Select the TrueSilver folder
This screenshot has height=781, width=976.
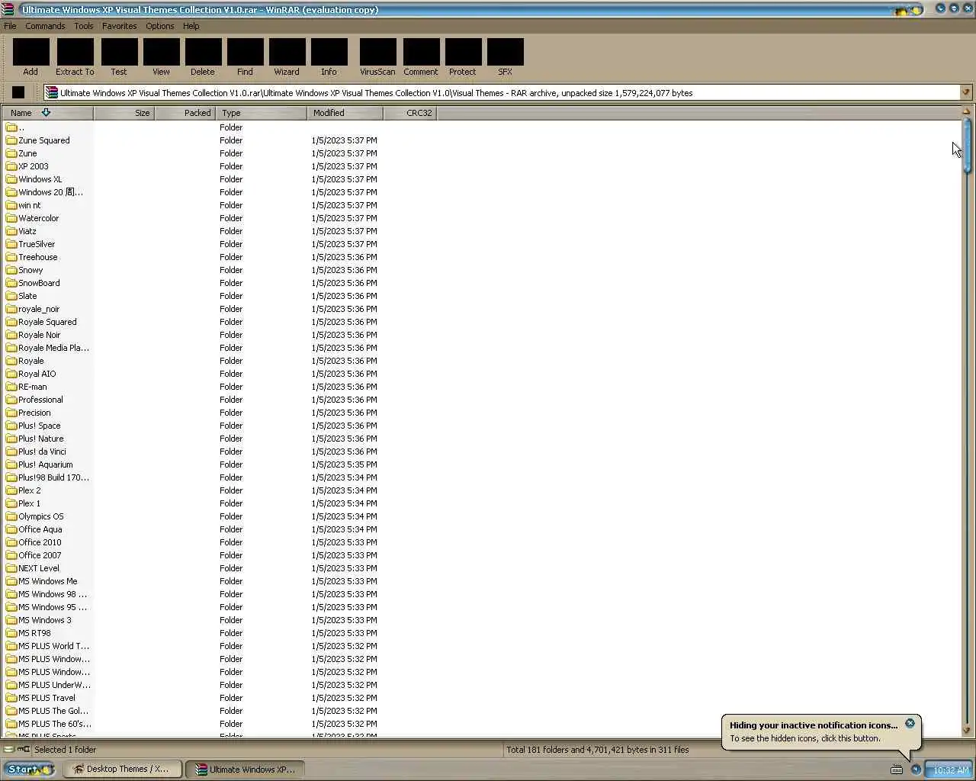click(30, 244)
